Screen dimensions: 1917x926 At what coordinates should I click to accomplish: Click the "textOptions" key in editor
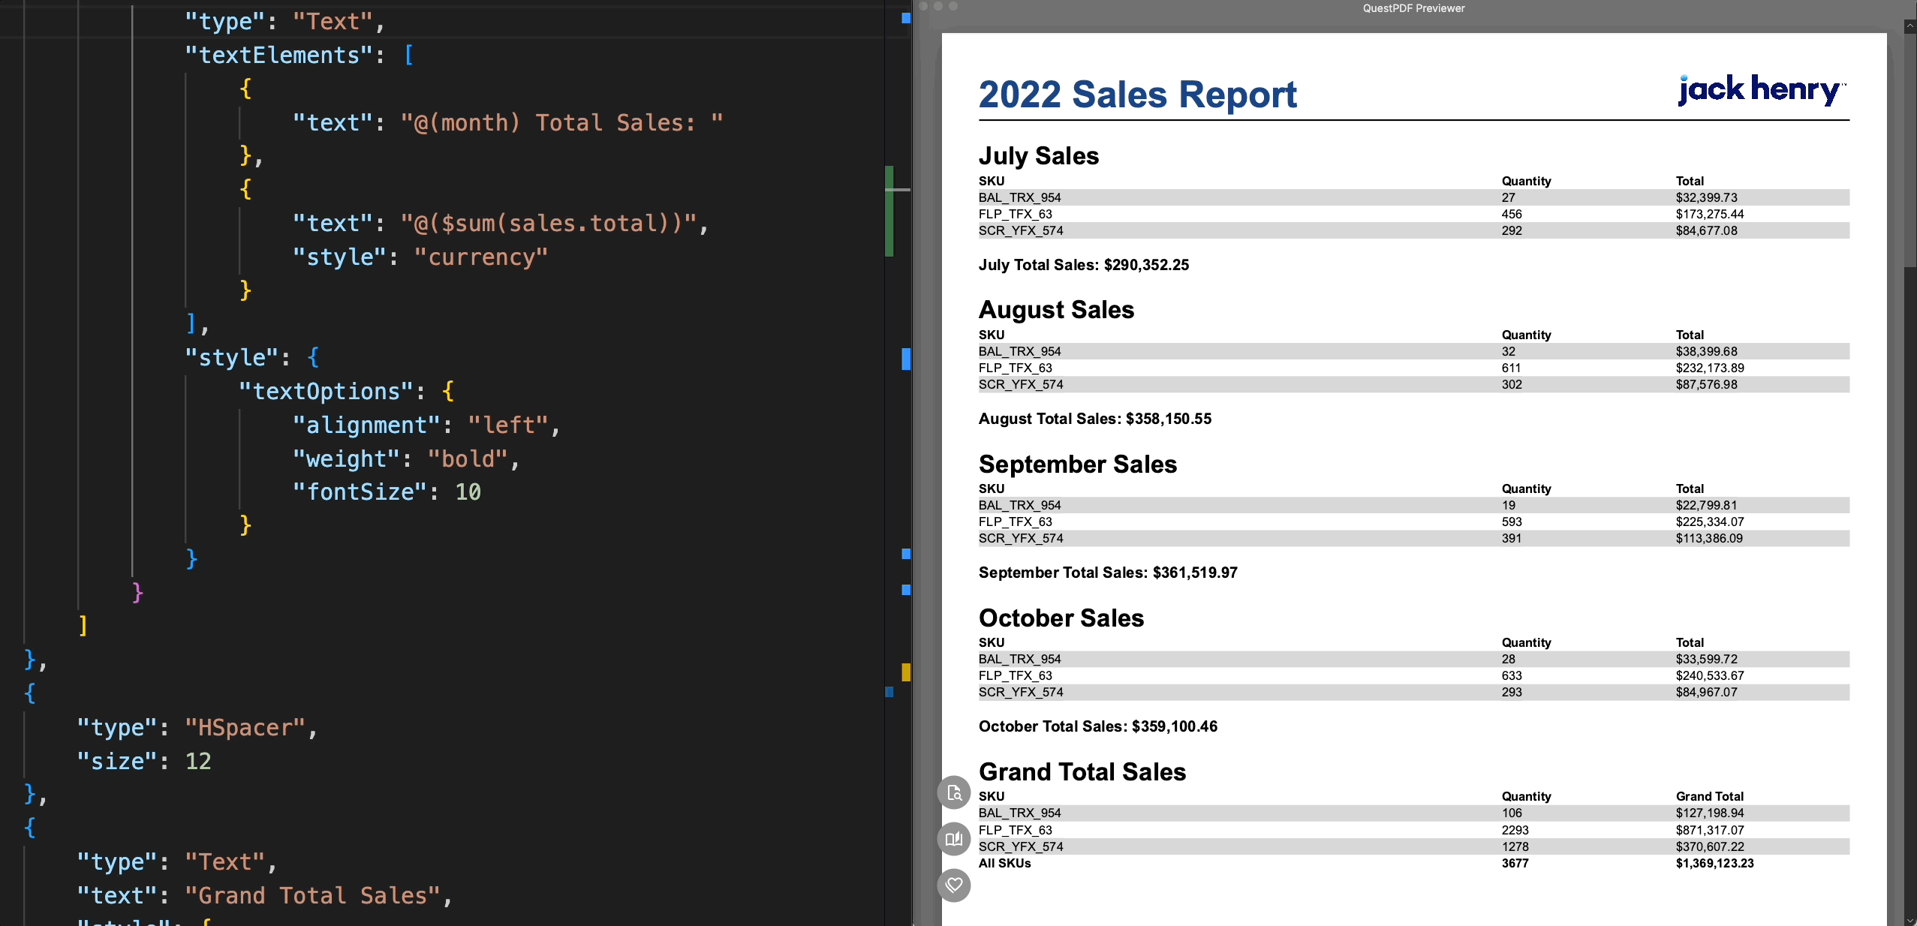[x=326, y=392]
